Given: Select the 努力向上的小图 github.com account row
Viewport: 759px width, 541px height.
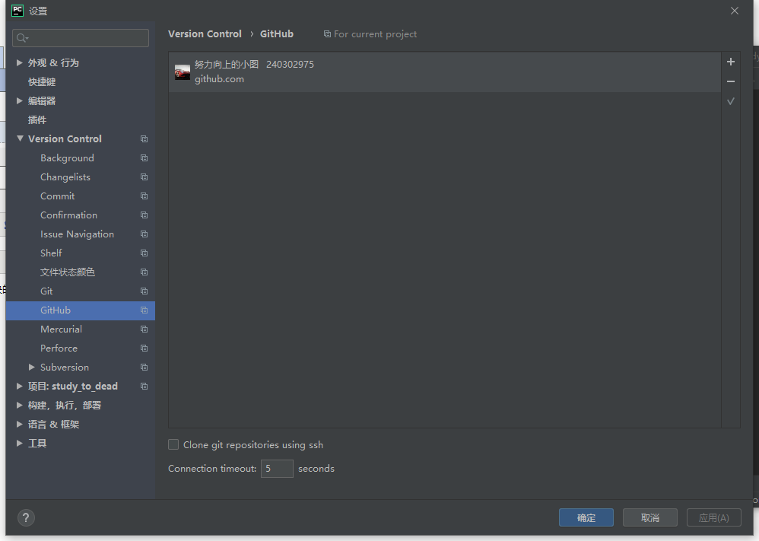Looking at the screenshot, I should pos(444,72).
